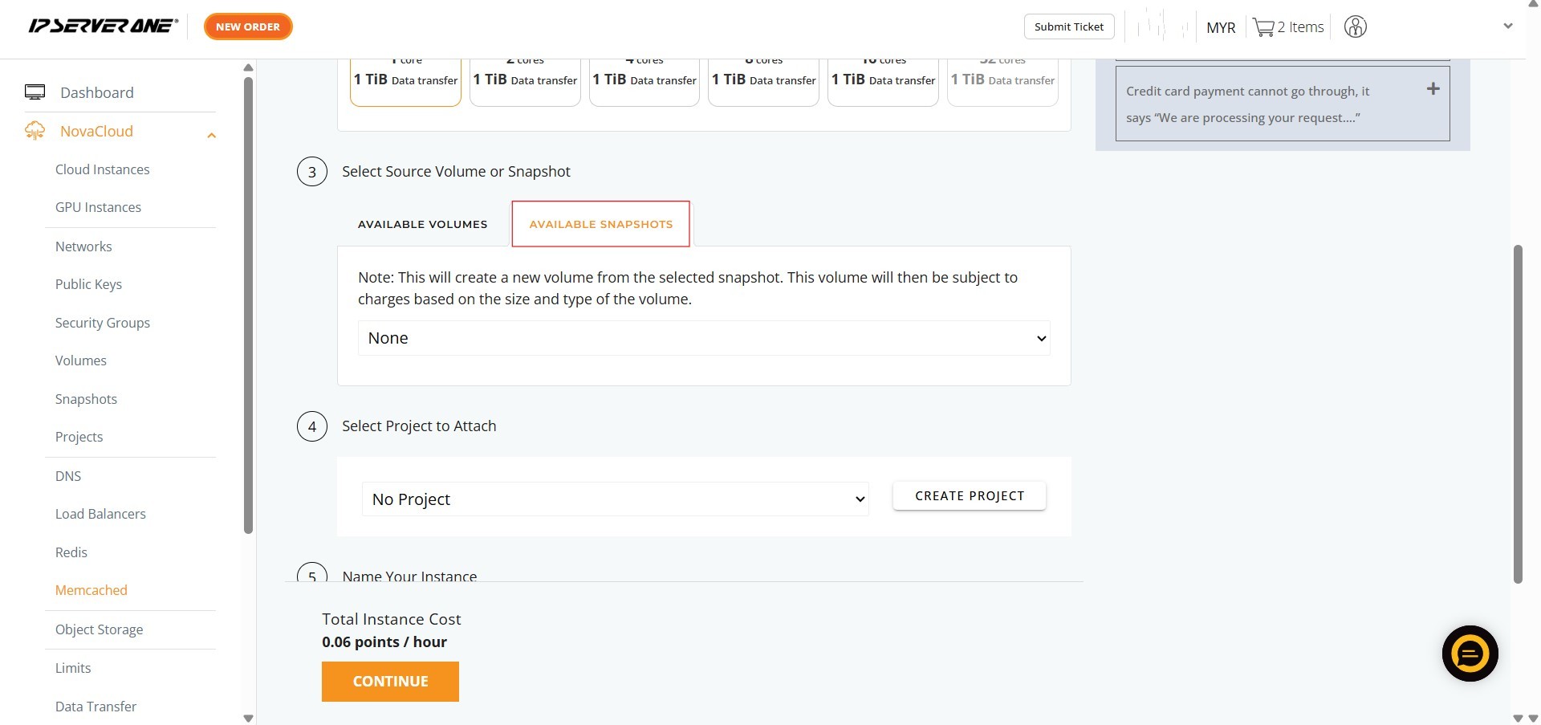Open Security Groups in the sidebar
The width and height of the screenshot is (1541, 725).
click(x=103, y=323)
